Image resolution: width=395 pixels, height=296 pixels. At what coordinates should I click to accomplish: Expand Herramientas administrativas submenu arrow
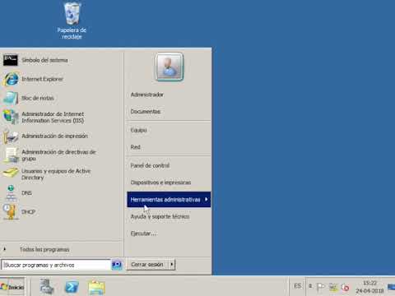pyautogui.click(x=206, y=200)
